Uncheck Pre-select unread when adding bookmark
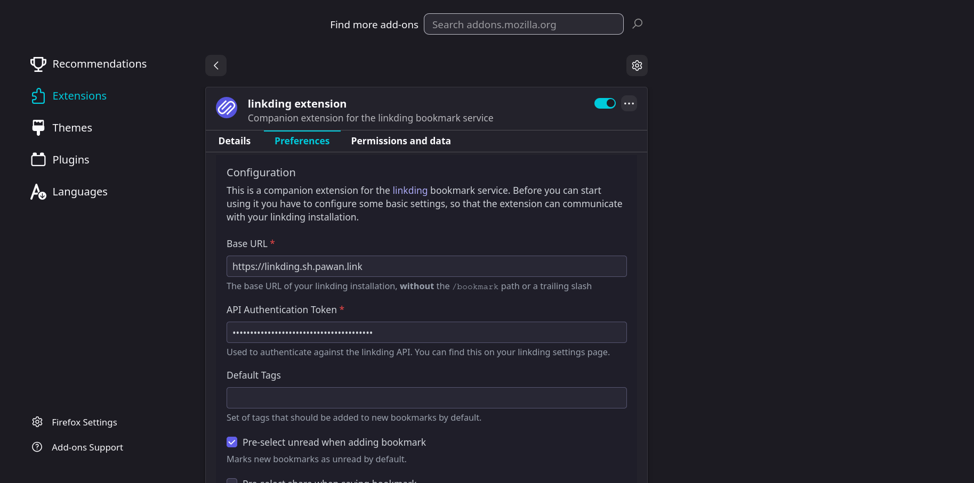The image size is (974, 483). [x=232, y=442]
